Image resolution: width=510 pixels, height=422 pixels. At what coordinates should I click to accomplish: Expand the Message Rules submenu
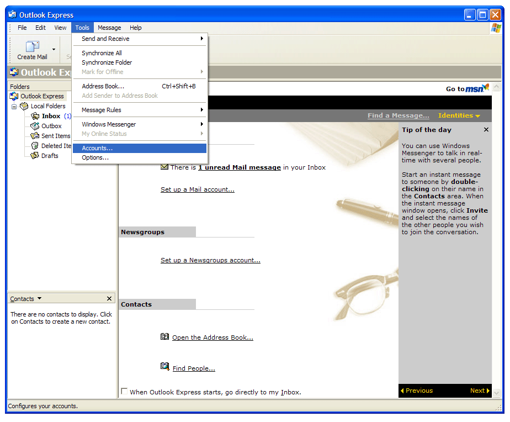tap(140, 110)
